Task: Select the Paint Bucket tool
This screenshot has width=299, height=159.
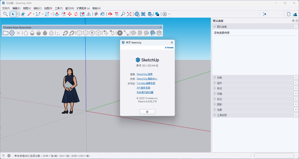Action: tap(103, 14)
